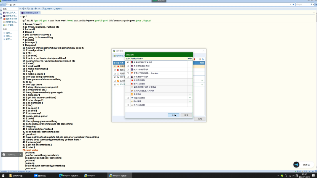Click the binoculars find icon

click(x=39, y=9)
